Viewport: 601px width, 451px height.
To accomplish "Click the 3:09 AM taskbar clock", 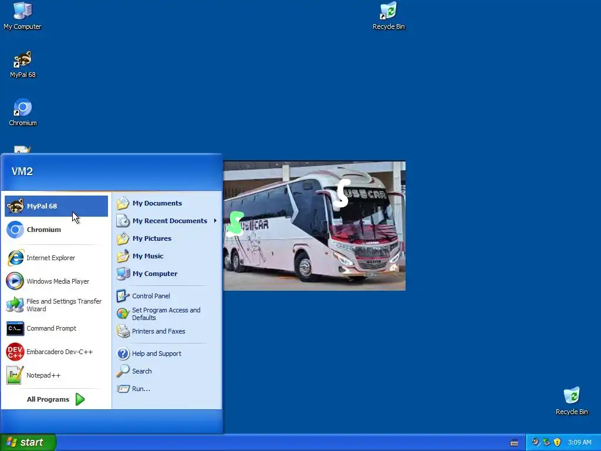I will (579, 443).
